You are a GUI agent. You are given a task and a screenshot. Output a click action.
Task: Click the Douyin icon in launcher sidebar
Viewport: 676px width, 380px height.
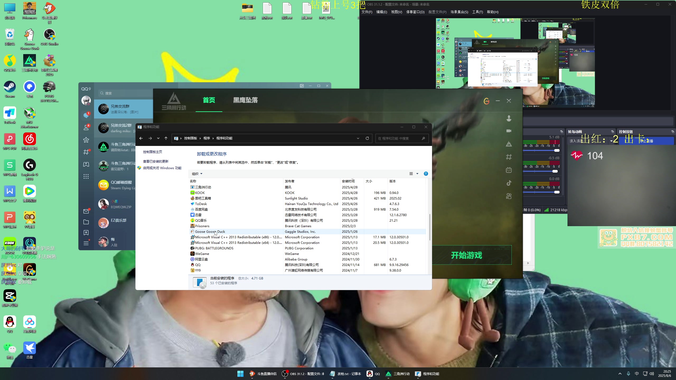coord(509,183)
